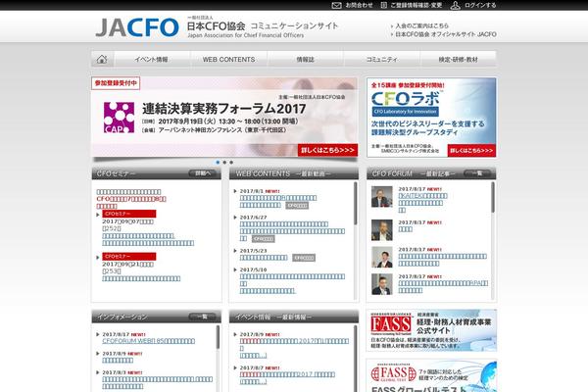The image size is (588, 392).
Task: Open the 検定・研修・教材 menu
Action: tap(459, 59)
